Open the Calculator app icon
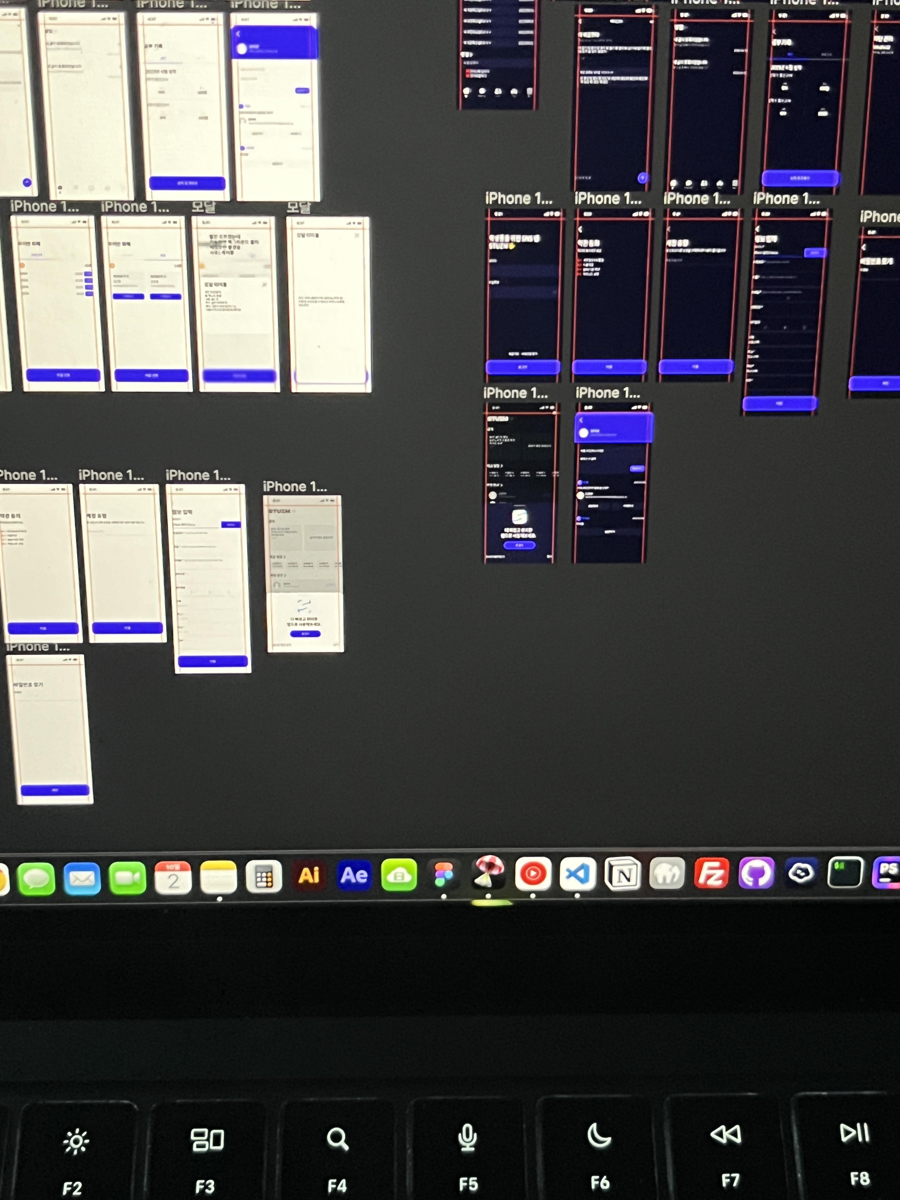This screenshot has width=900, height=1200. pyautogui.click(x=264, y=876)
